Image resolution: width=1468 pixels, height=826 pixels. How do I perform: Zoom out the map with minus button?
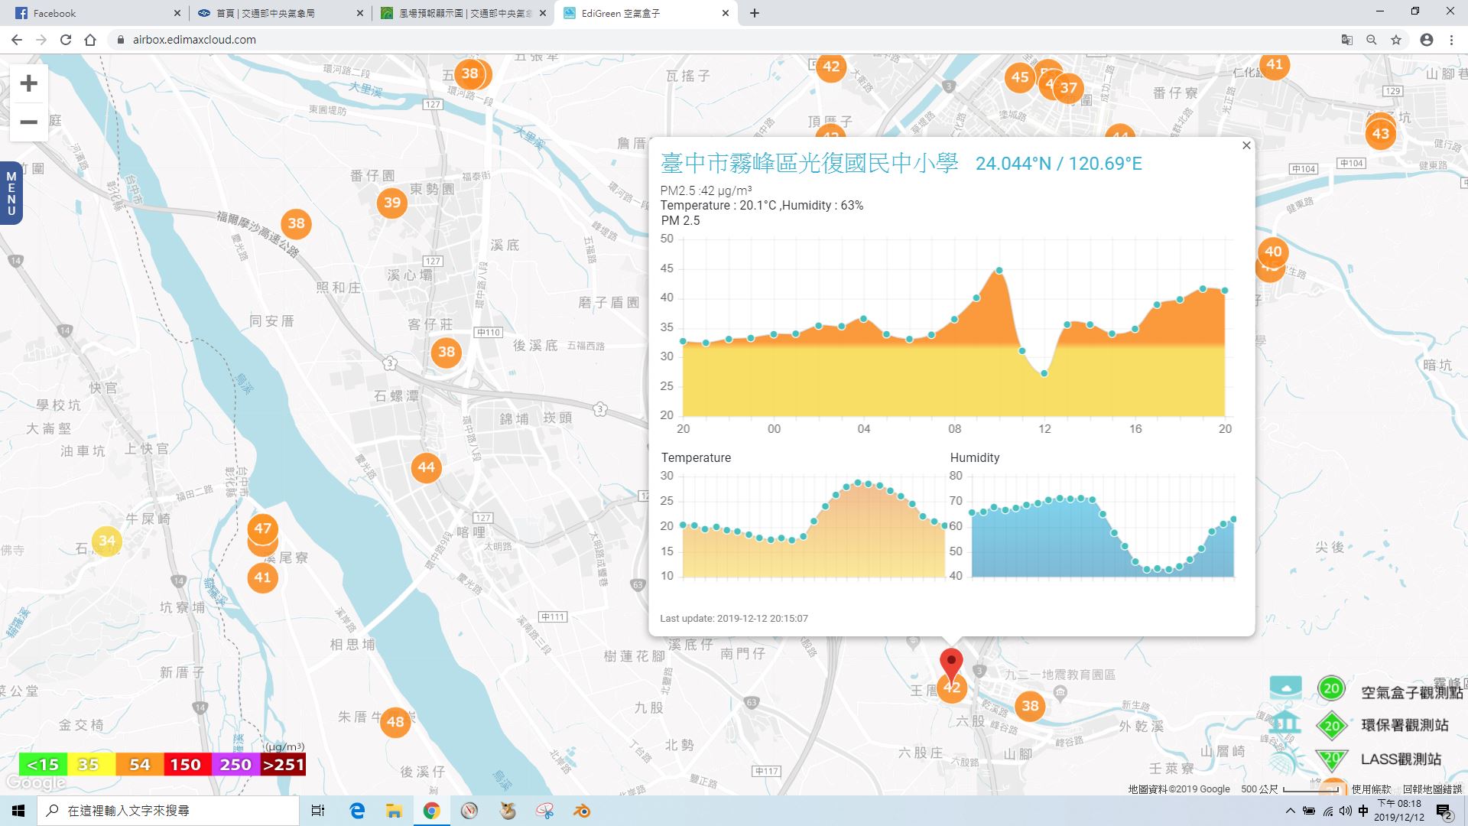pos(28,122)
